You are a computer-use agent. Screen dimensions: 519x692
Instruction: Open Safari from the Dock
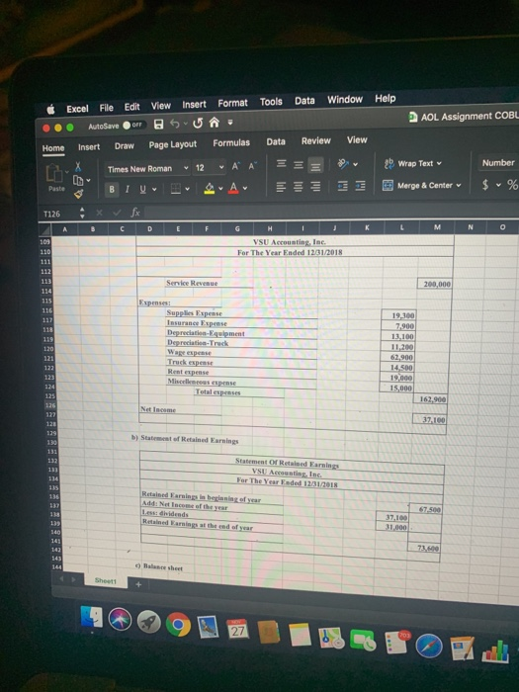428,648
